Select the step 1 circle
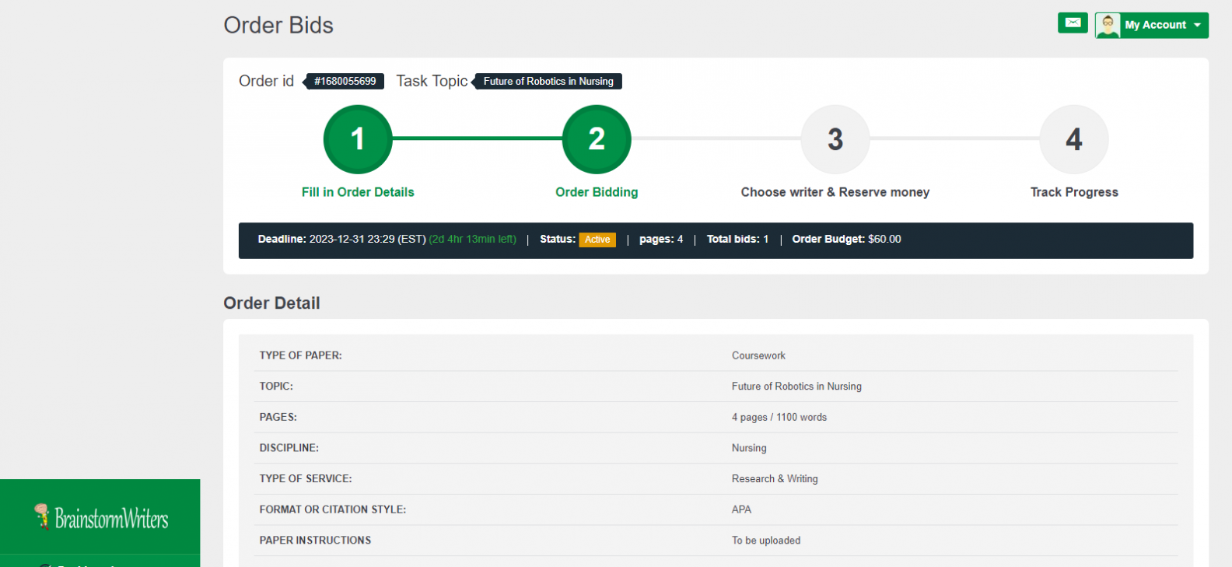The image size is (1232, 567). 358,139
